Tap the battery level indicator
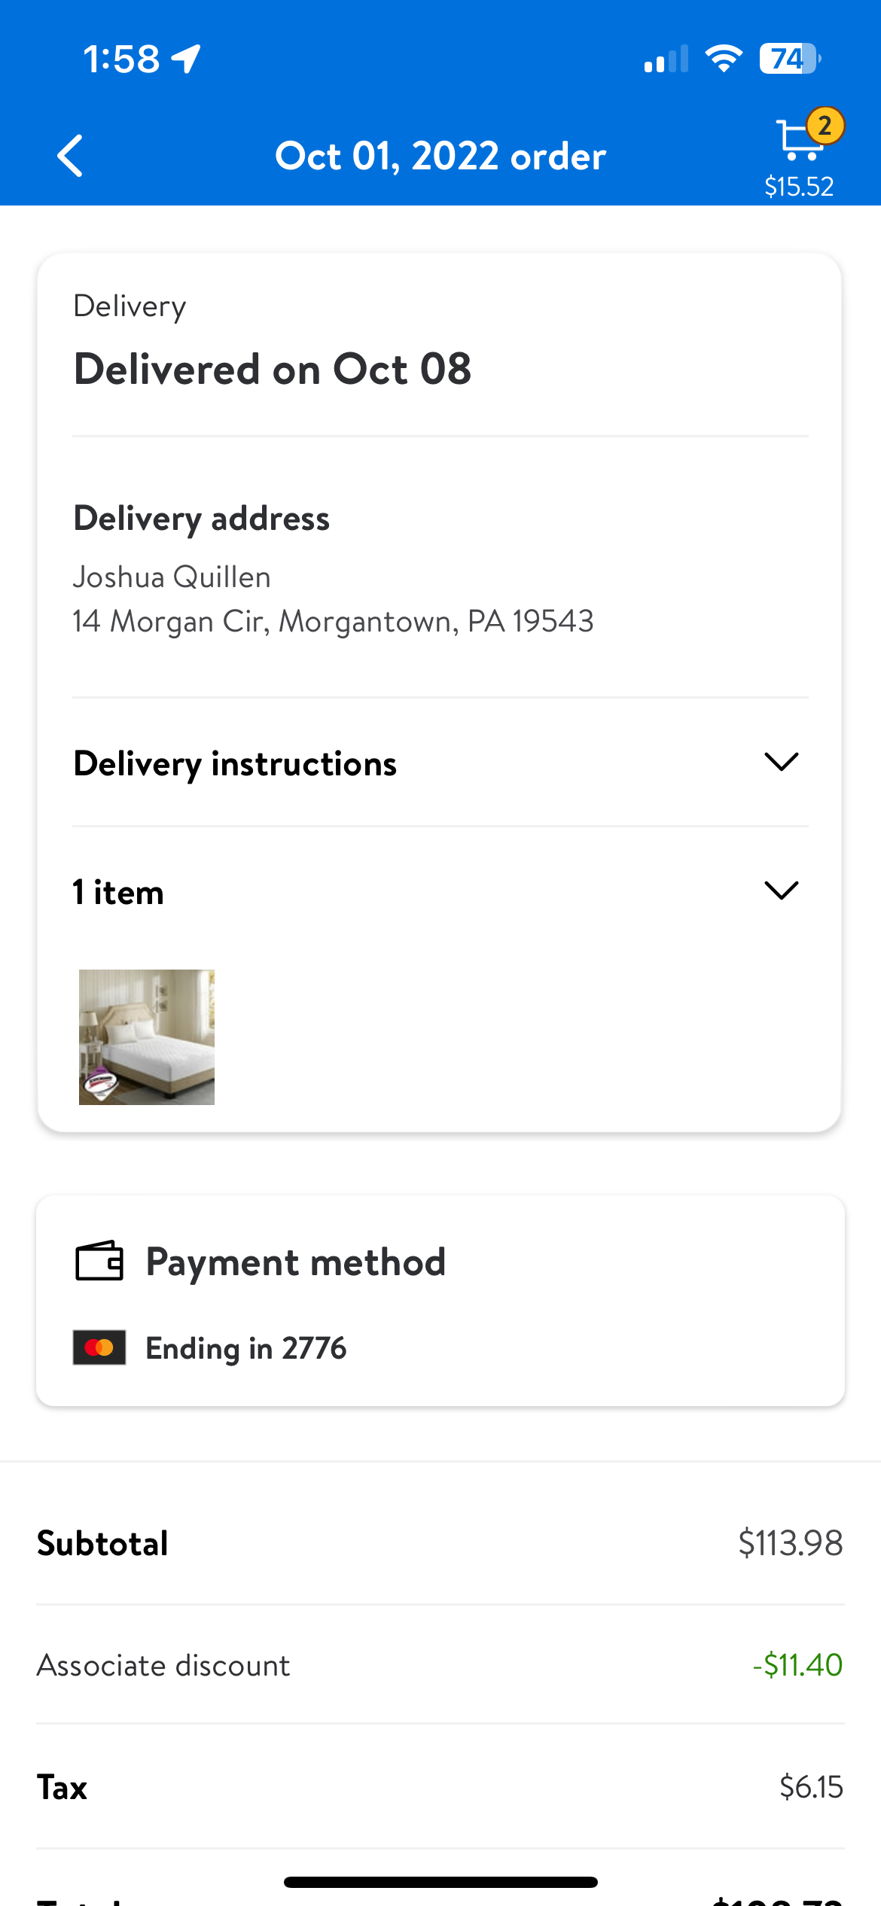 pyautogui.click(x=790, y=59)
